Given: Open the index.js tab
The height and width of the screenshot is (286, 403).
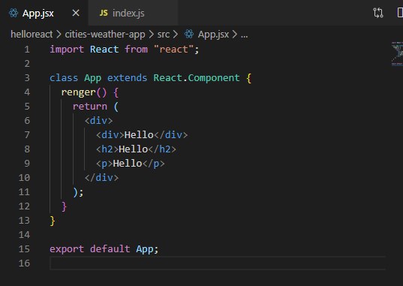Looking at the screenshot, I should click(x=133, y=13).
